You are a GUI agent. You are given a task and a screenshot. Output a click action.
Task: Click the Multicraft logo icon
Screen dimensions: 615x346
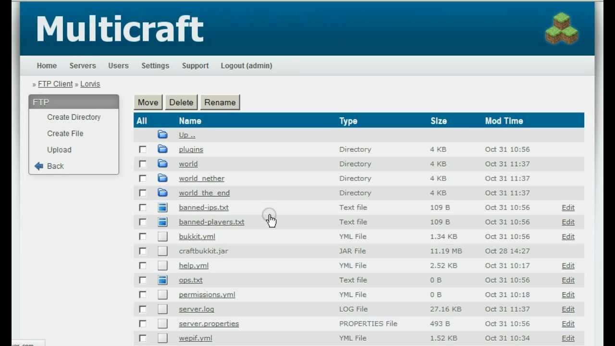click(561, 29)
